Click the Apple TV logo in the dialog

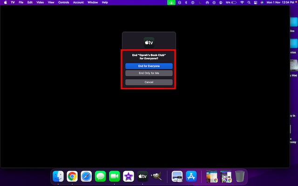tap(149, 42)
